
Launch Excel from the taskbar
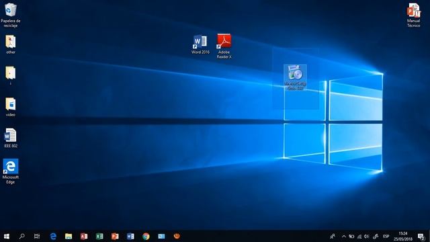[99, 236]
